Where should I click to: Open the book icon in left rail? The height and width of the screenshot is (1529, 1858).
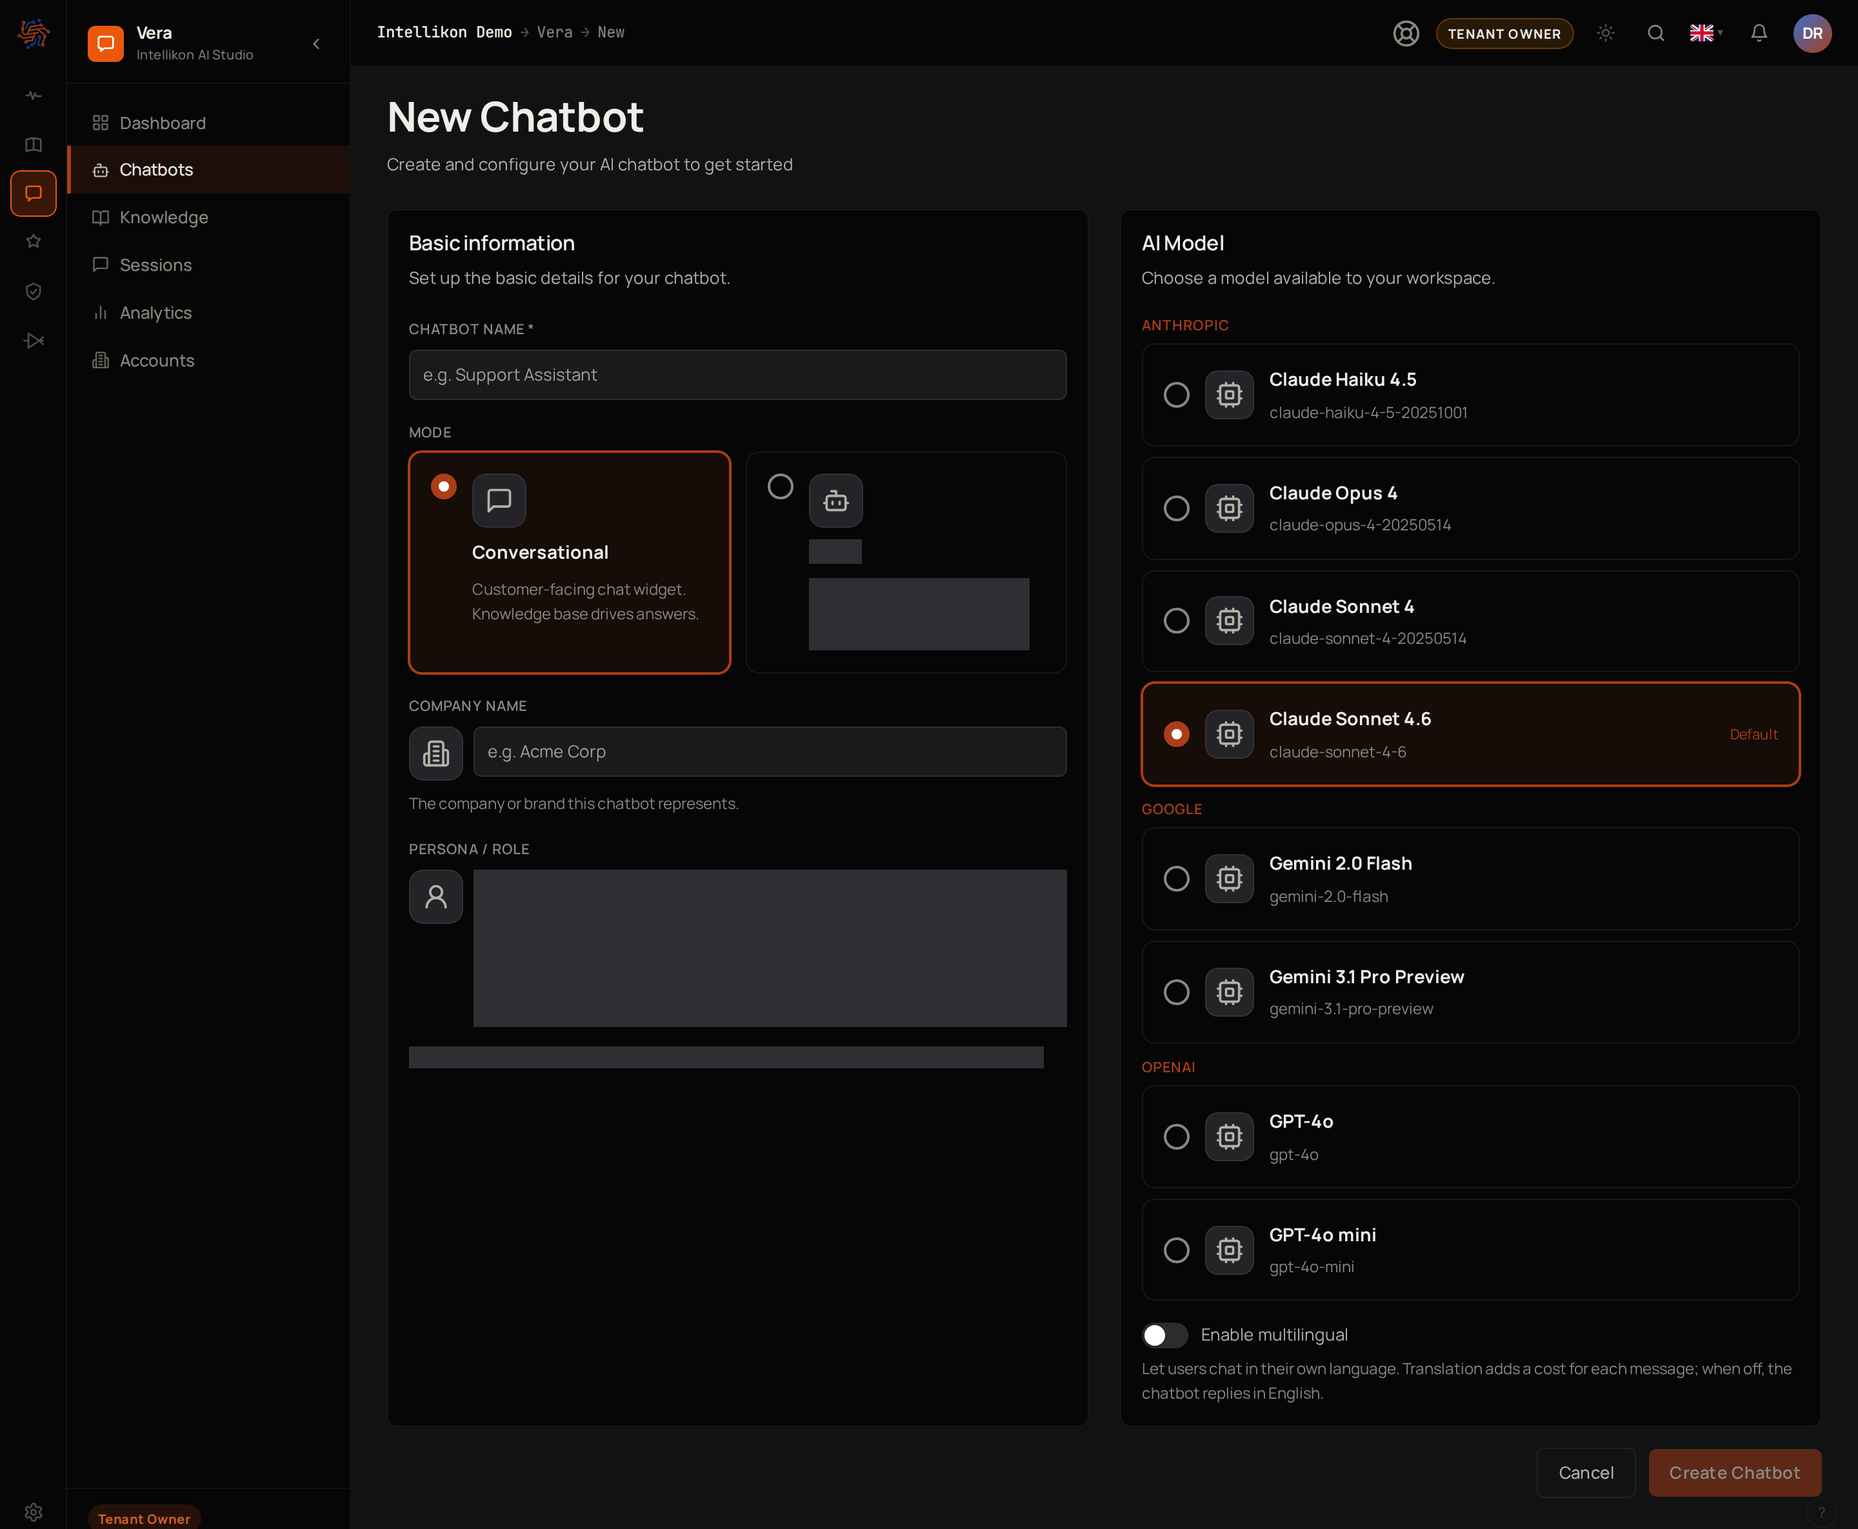[x=34, y=145]
